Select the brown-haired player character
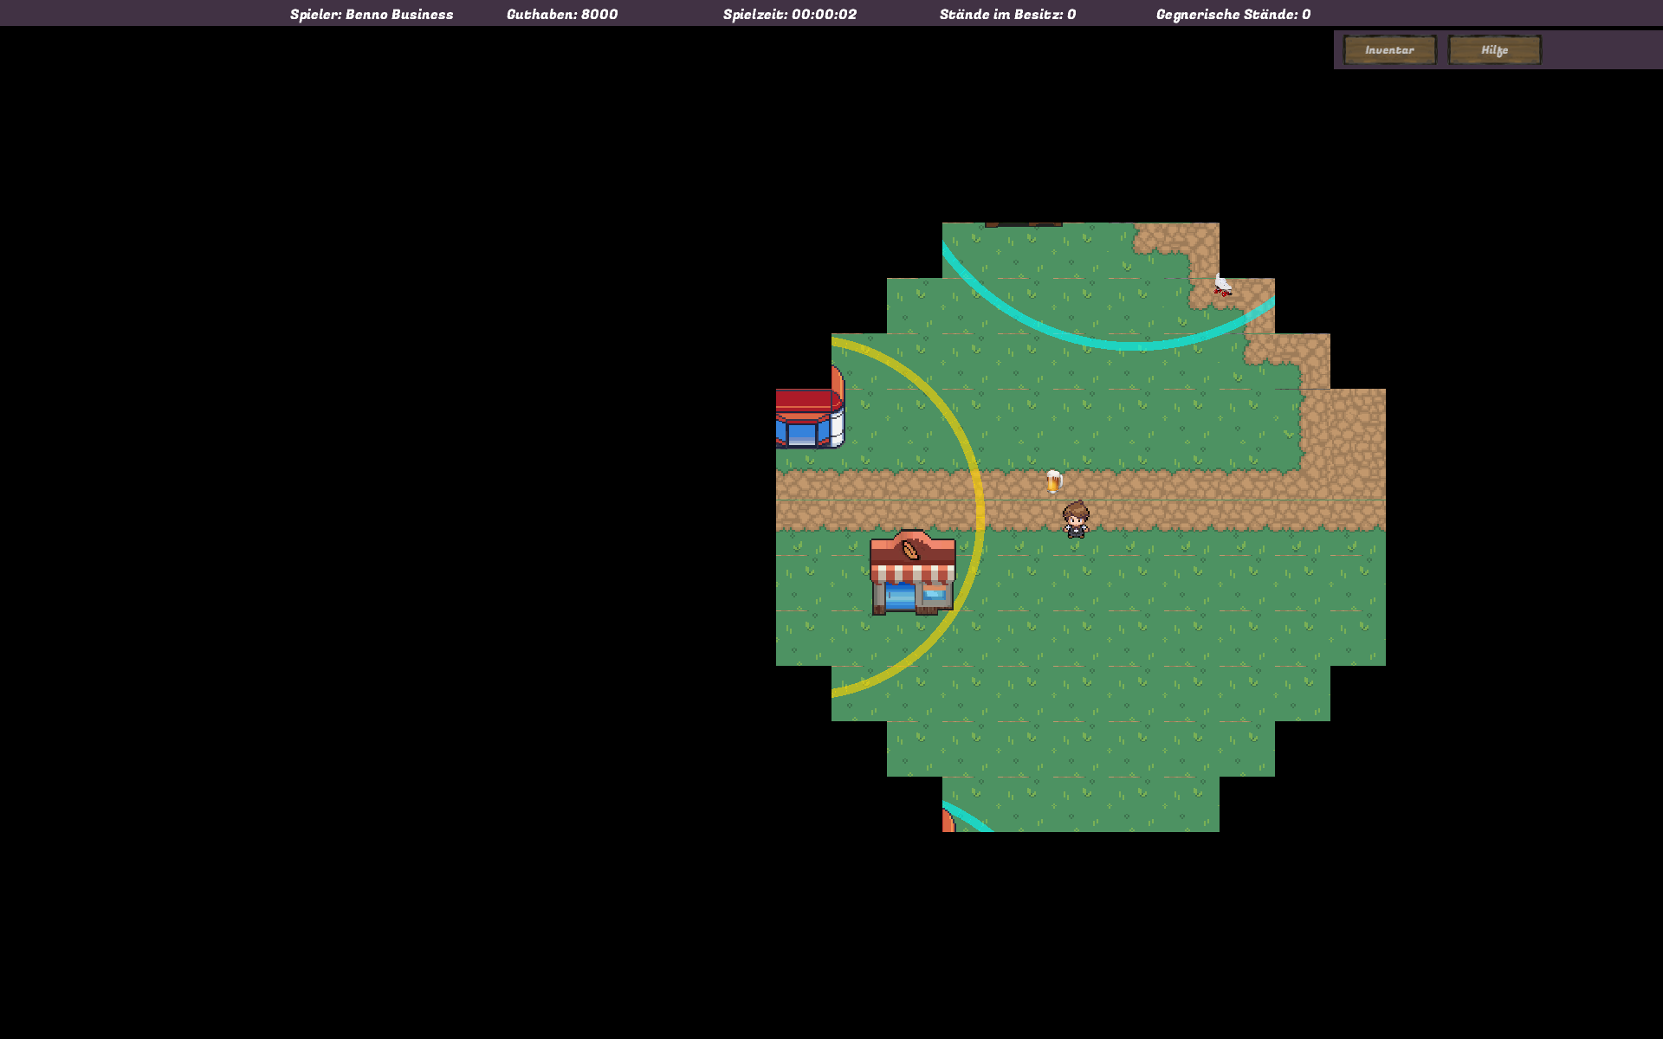 click(x=1076, y=519)
